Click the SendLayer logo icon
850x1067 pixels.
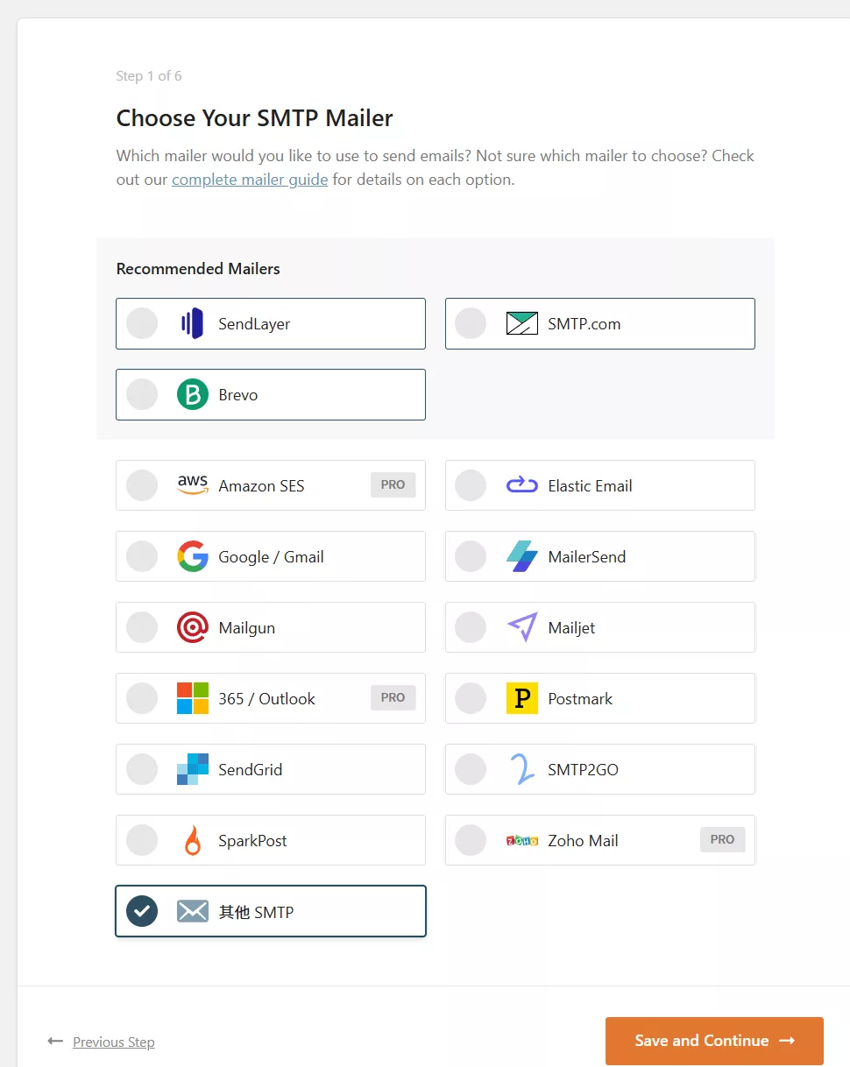coord(192,323)
